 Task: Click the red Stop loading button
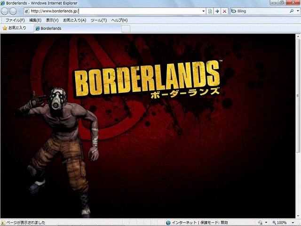(x=224, y=11)
